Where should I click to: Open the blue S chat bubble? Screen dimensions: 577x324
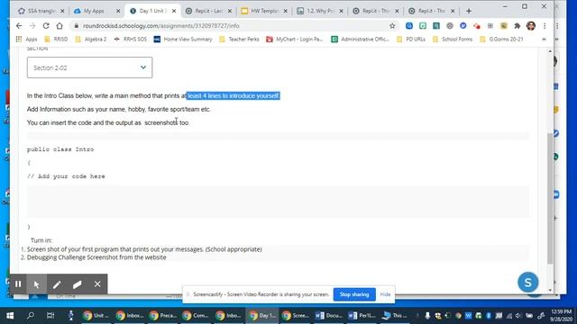(x=527, y=282)
